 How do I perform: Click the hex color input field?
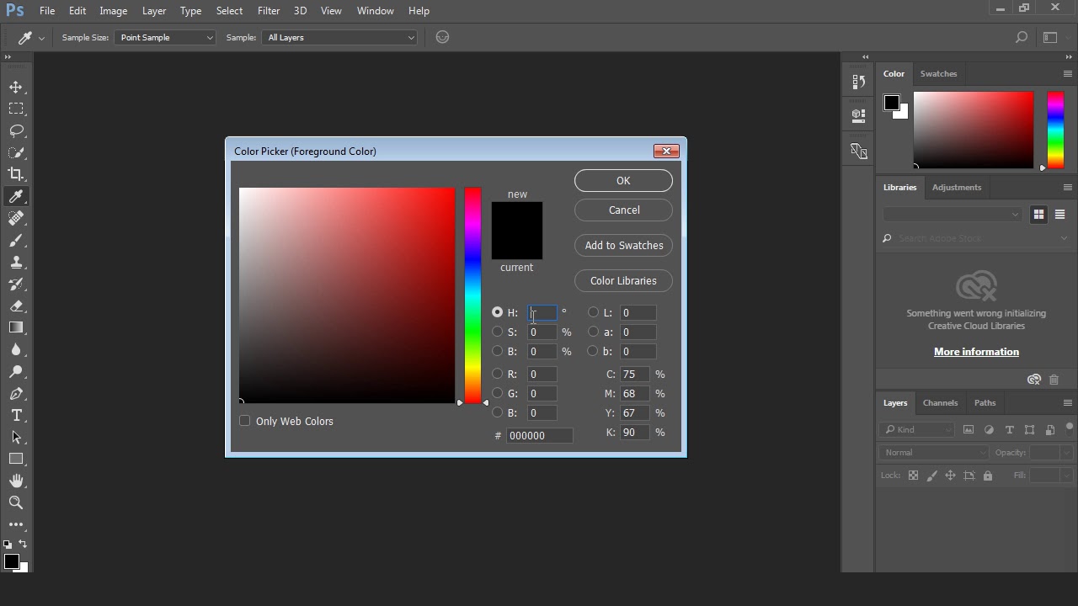pos(539,435)
